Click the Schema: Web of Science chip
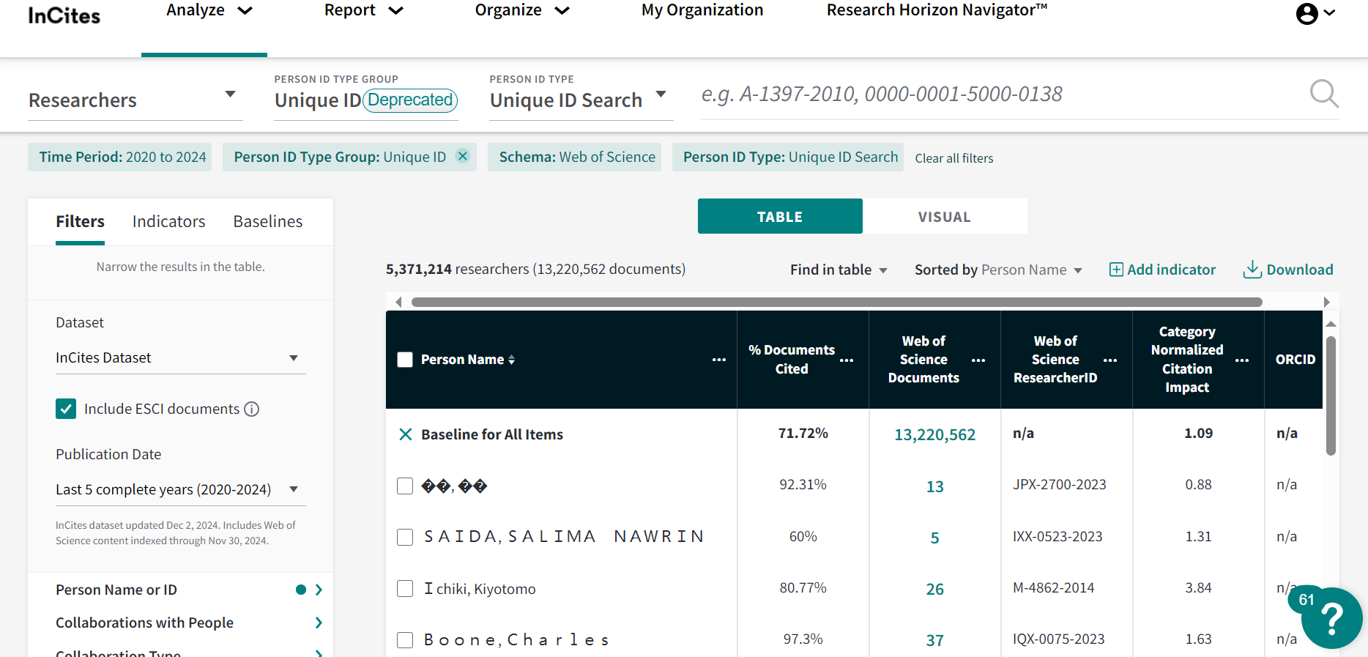This screenshot has width=1368, height=657. click(574, 157)
